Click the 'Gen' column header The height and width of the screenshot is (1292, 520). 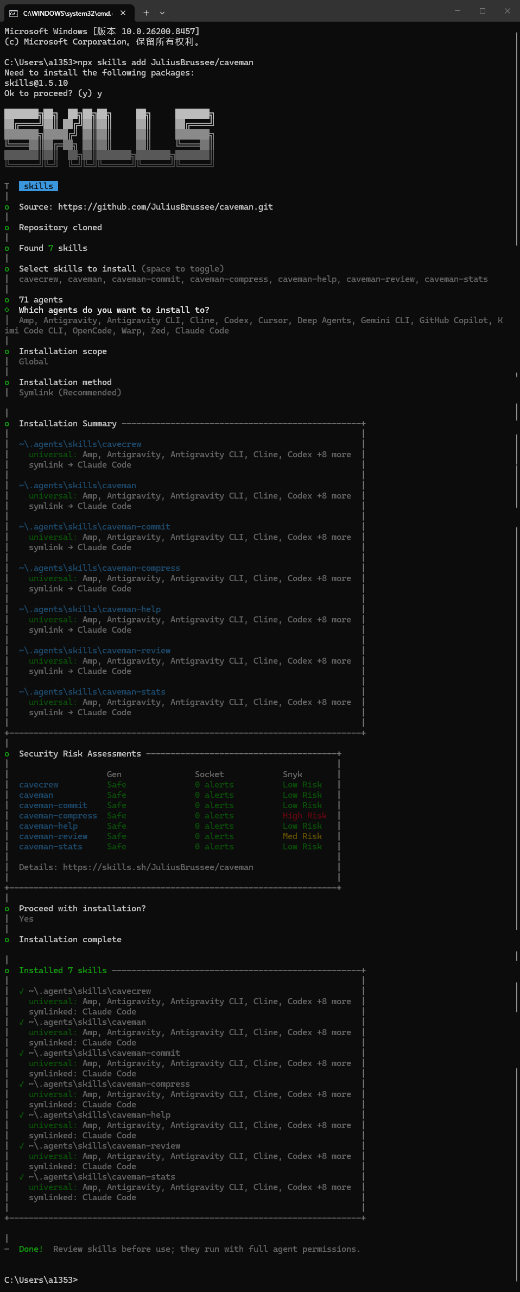114,774
